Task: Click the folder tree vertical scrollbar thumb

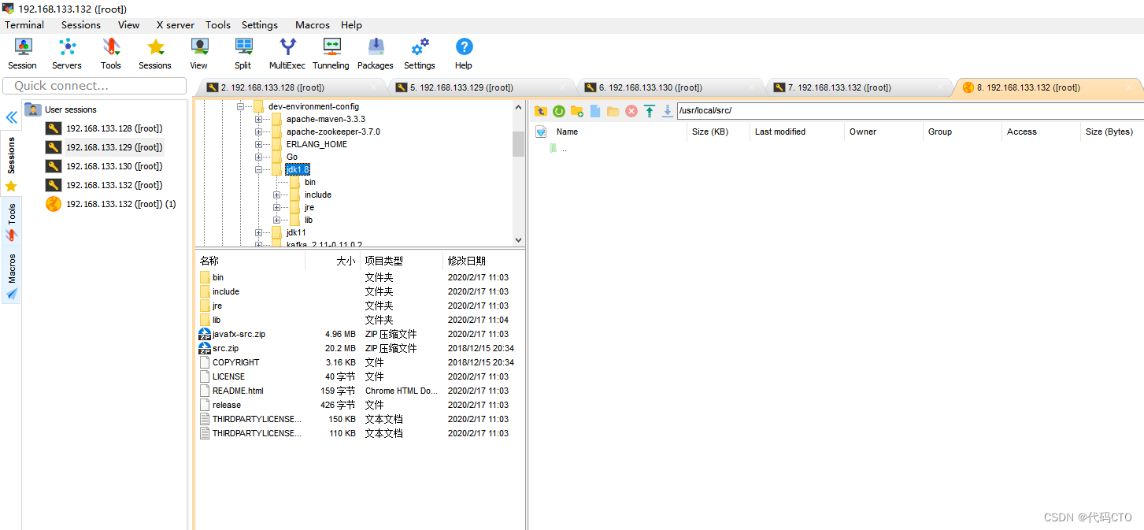Action: 518,144
